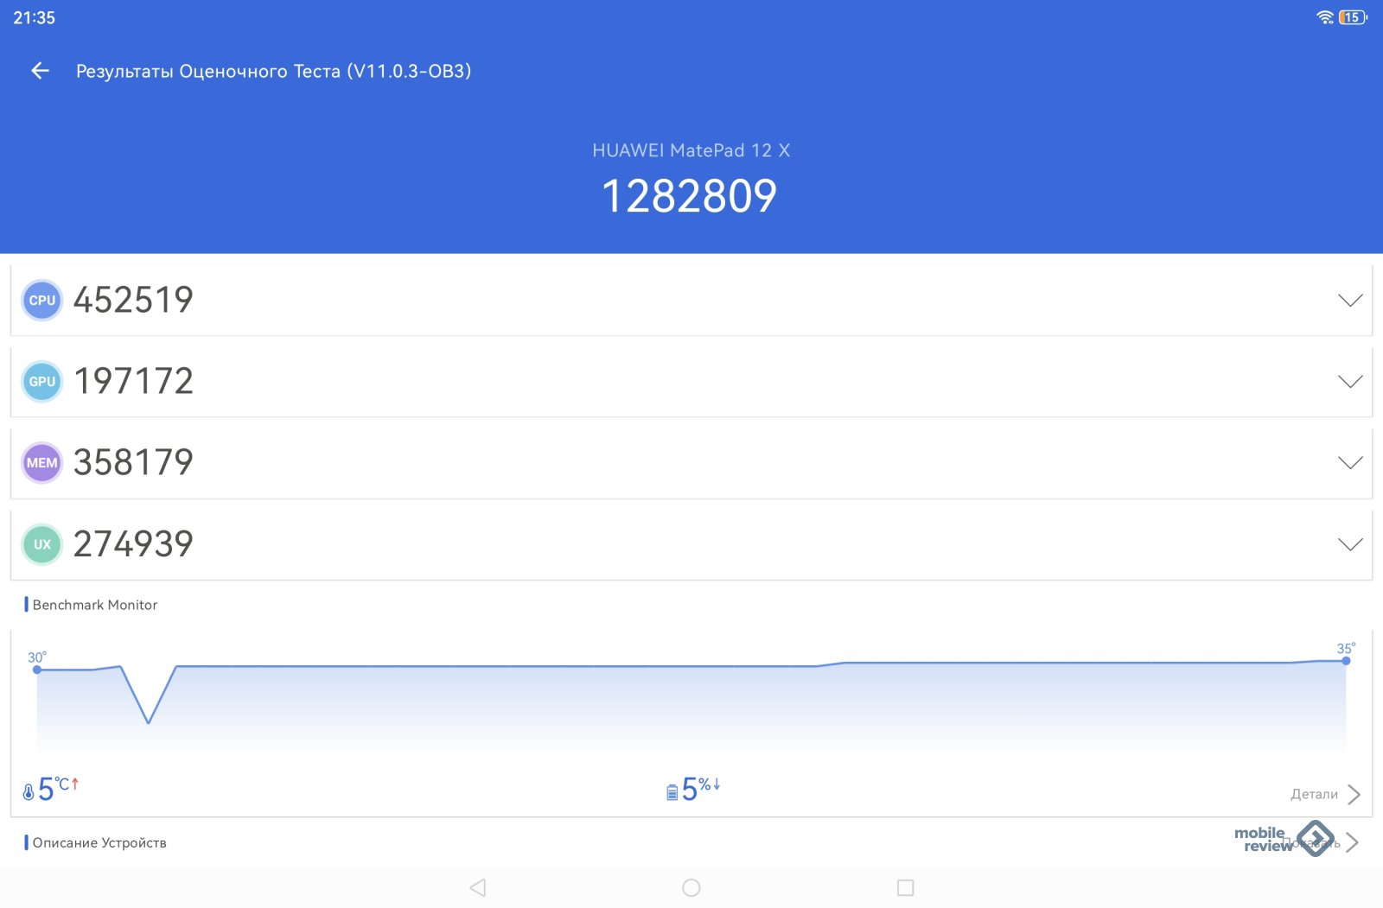Screen dimensions: 1383x908
Task: Expand the MEM score 358179 row
Action: 1349,463
